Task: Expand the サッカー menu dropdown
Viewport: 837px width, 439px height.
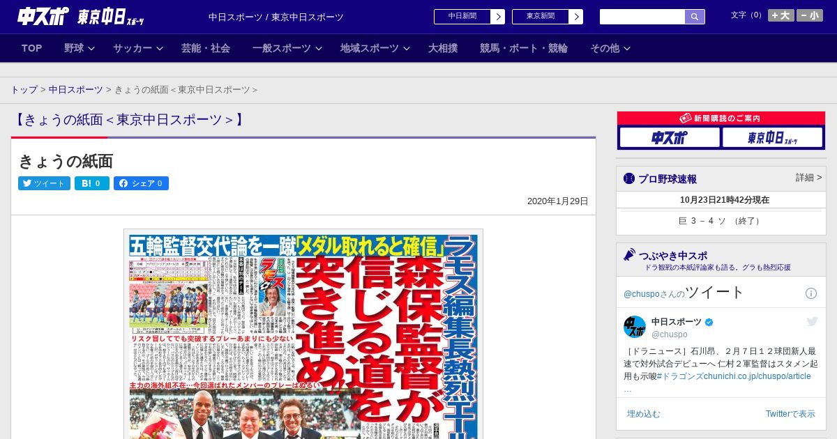Action: point(137,48)
